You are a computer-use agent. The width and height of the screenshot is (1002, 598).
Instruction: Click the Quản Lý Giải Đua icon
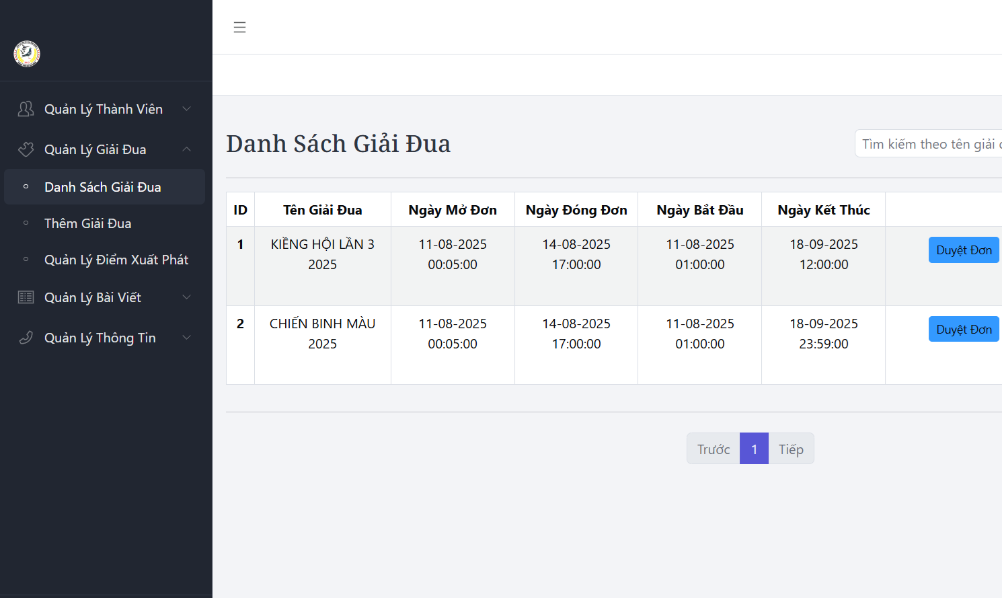pyautogui.click(x=26, y=149)
